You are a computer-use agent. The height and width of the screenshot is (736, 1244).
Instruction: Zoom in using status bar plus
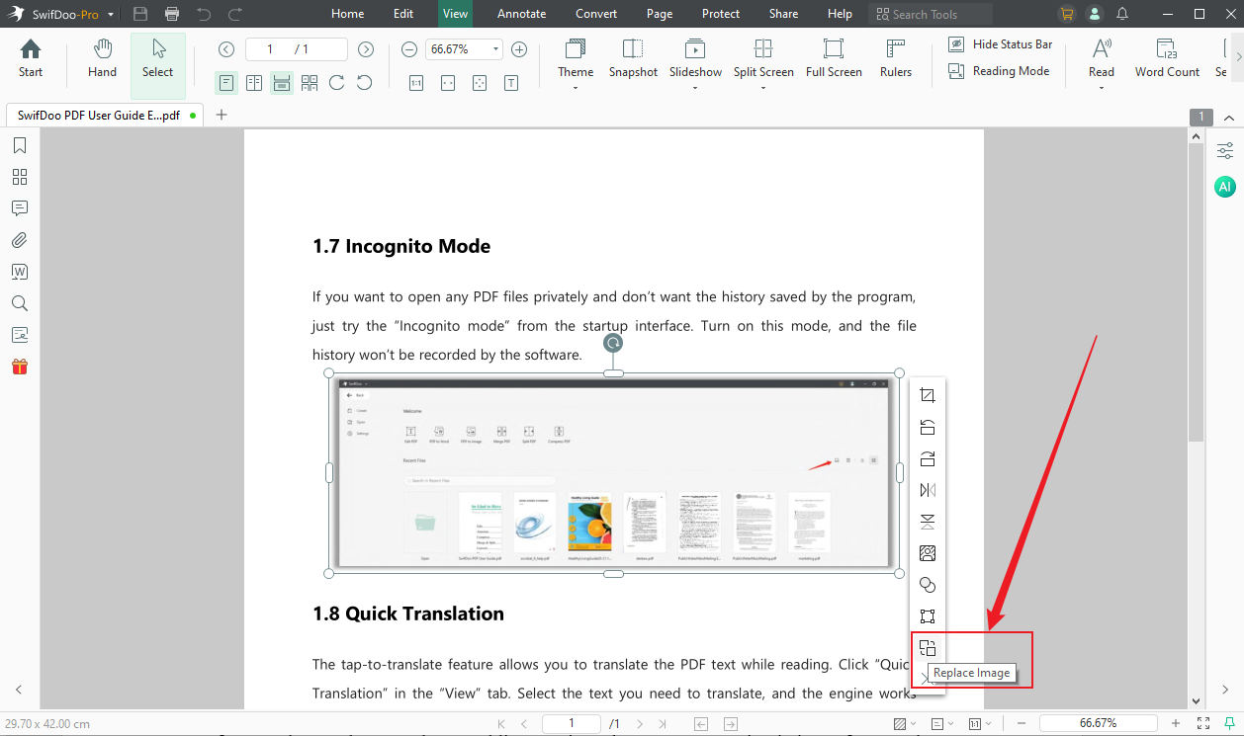tap(1176, 723)
